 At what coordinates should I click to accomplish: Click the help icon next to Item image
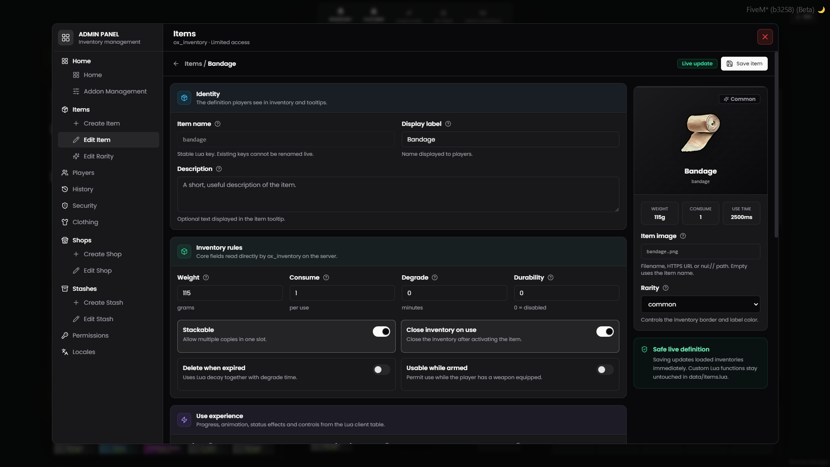(x=683, y=236)
